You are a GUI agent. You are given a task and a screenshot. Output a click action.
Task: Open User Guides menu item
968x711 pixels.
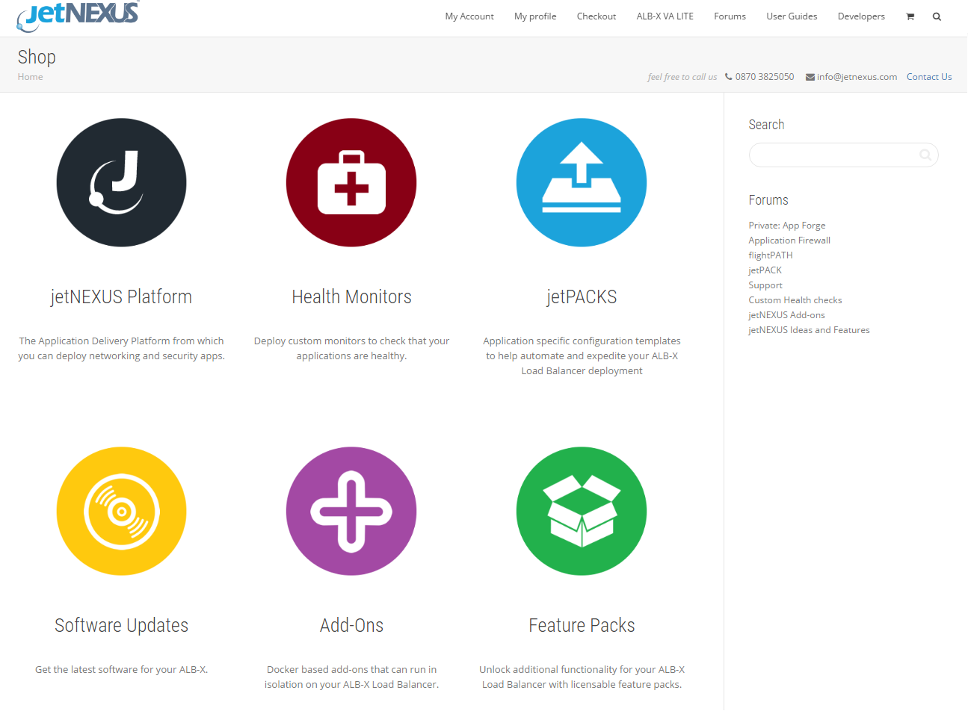792,16
